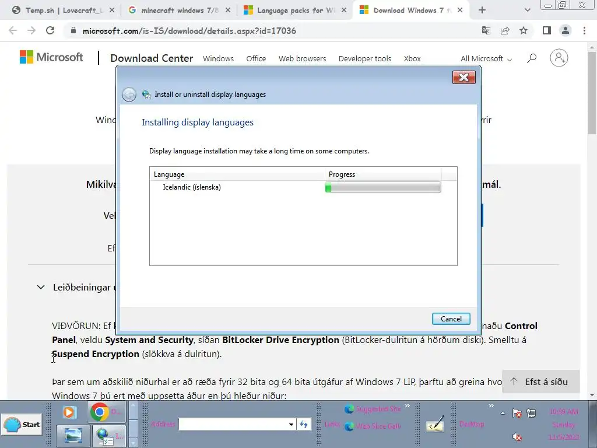Image resolution: width=597 pixels, height=448 pixels.
Task: Share this page via the share icon
Action: [505, 30]
